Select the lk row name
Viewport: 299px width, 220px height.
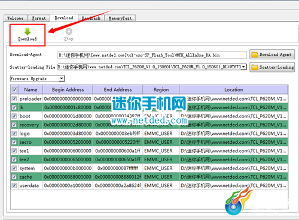click(22, 107)
